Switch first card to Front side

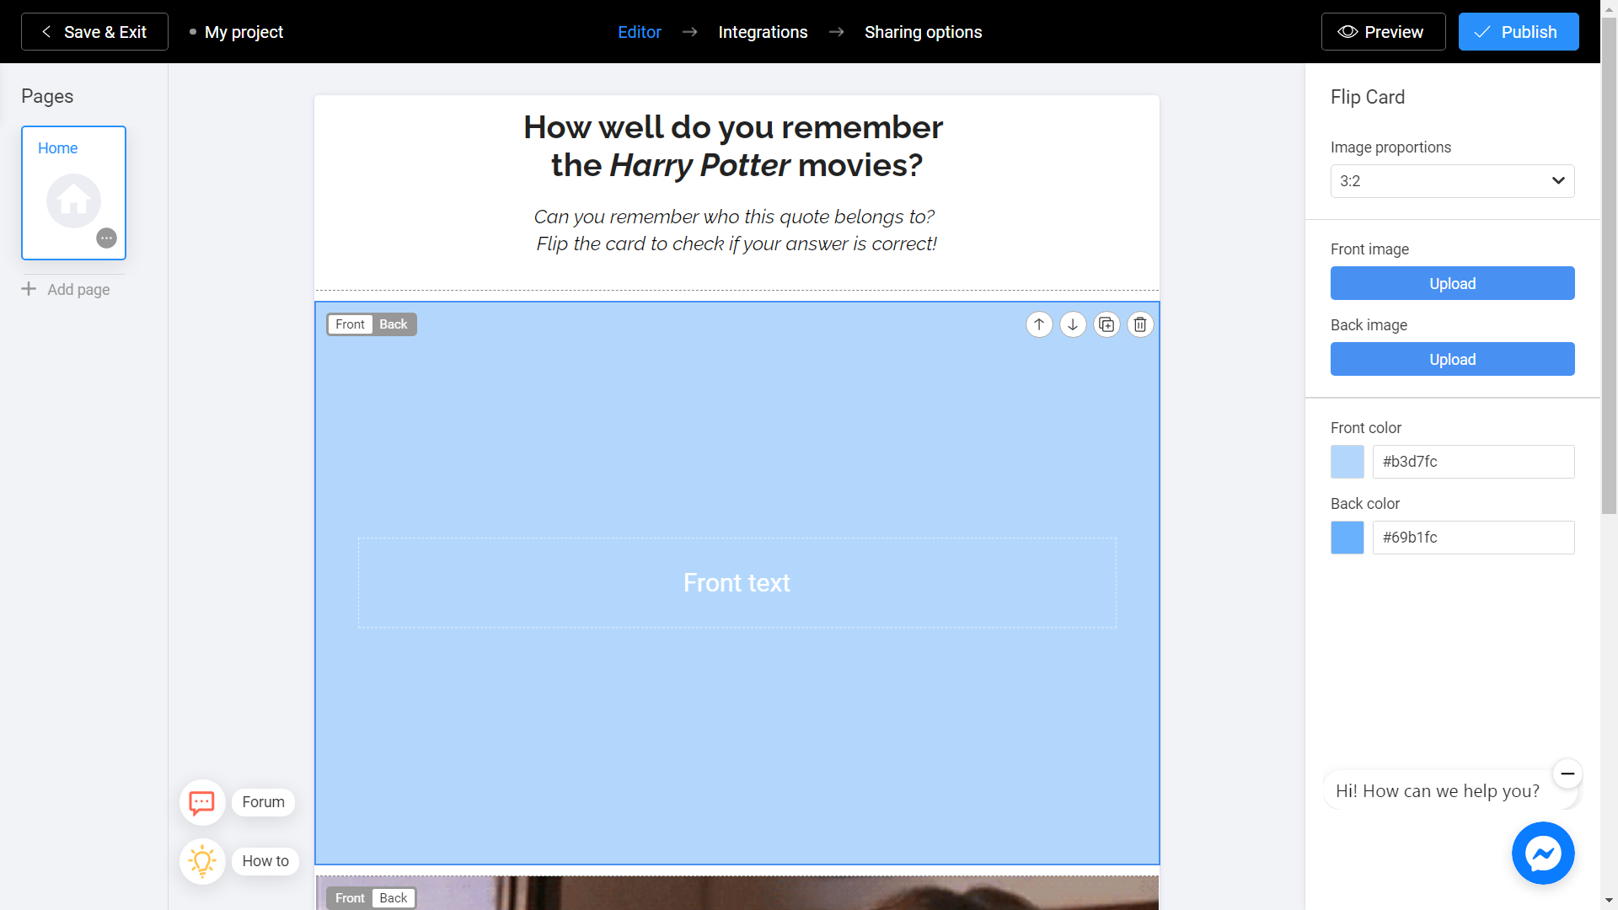tap(350, 324)
